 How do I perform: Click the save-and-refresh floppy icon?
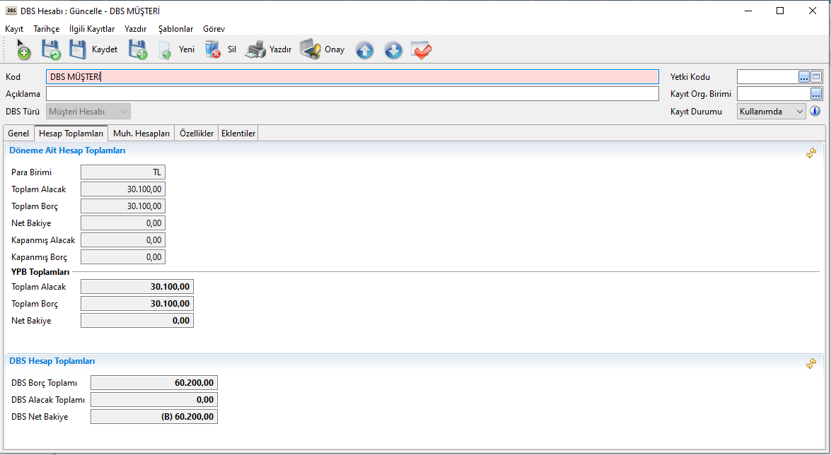coord(50,50)
